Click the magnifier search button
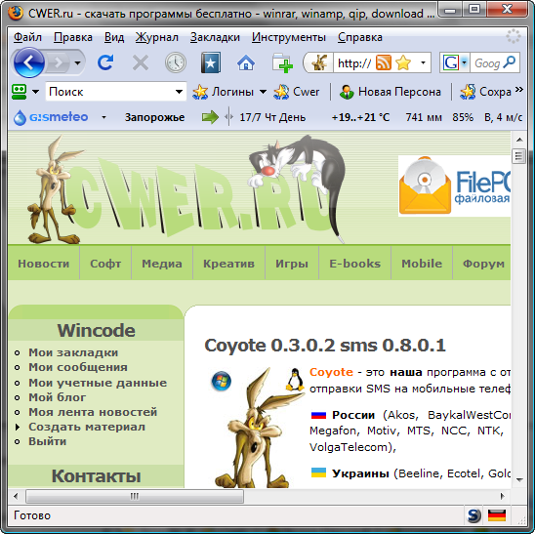The image size is (535, 534). click(510, 62)
